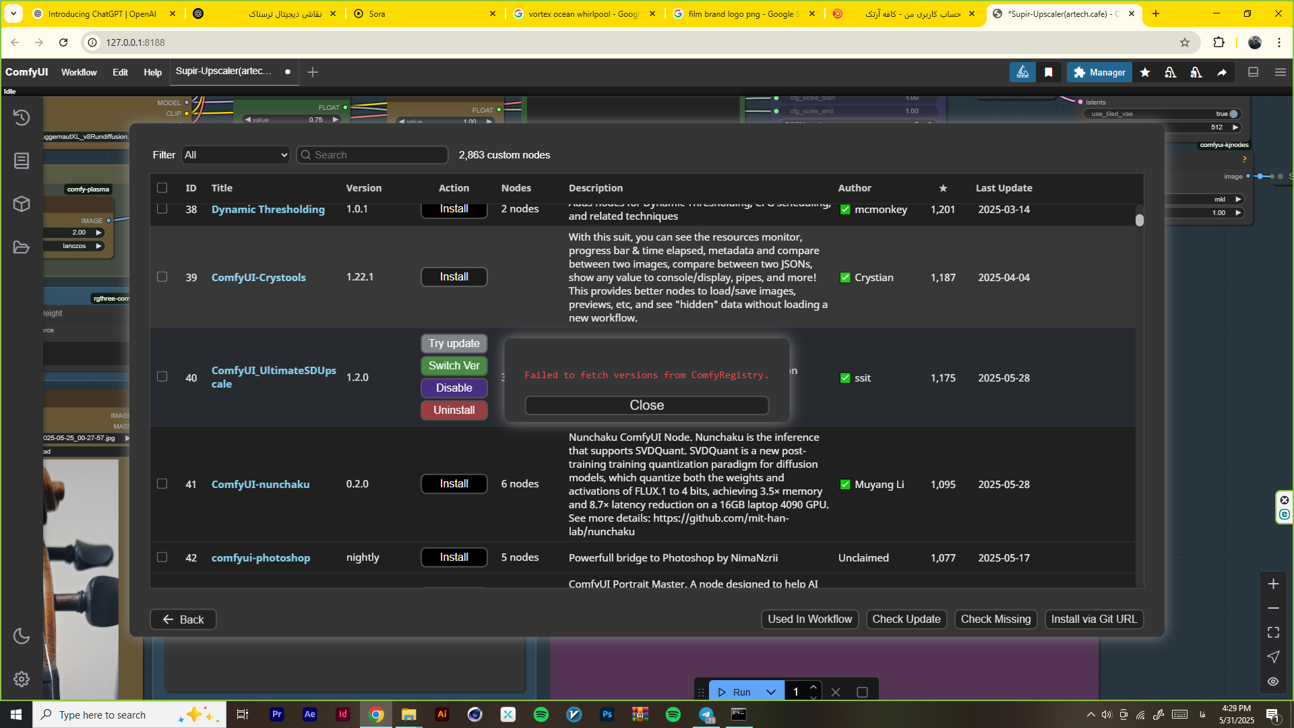Open Spotify from the Windows taskbar
1294x728 pixels.
[x=541, y=715]
